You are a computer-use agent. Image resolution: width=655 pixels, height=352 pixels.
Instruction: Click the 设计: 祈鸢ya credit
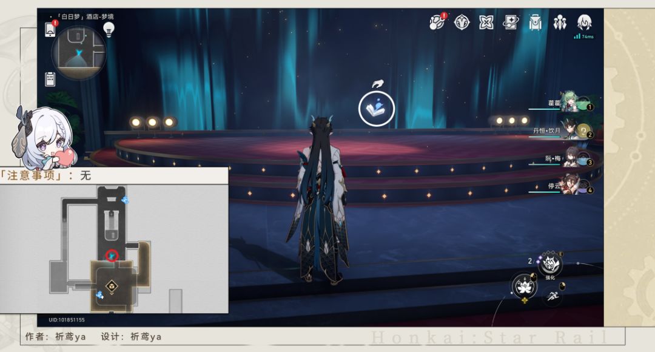(x=131, y=337)
